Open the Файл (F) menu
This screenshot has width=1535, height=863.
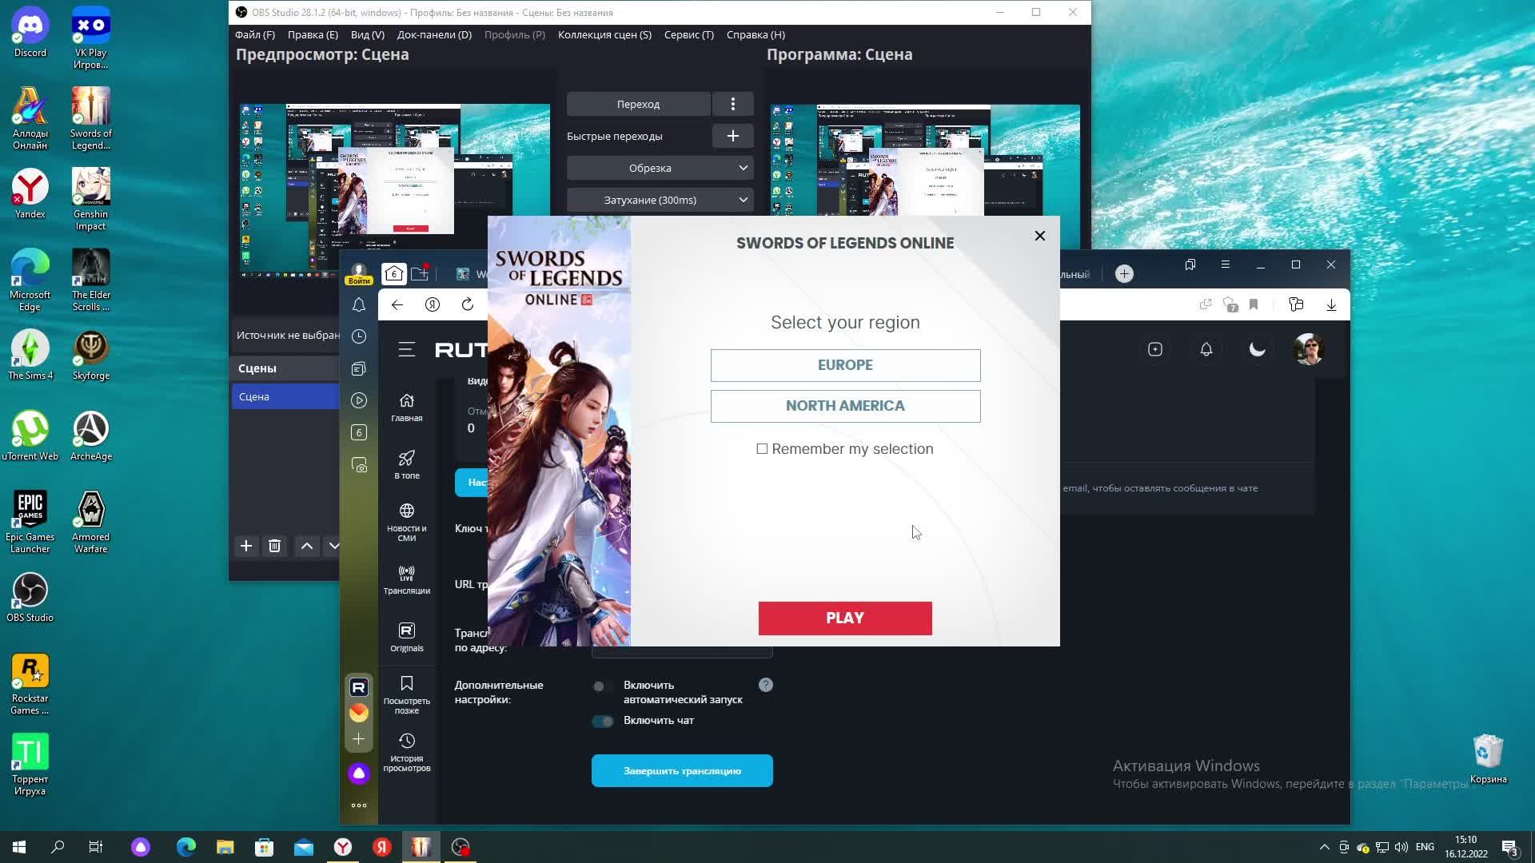point(254,34)
